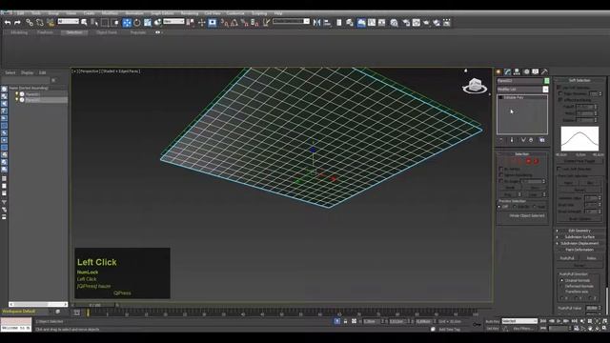Viewport: 610px width, 343px height.
Task: Click the Redo arrow in main toolbar
Action: point(17,23)
